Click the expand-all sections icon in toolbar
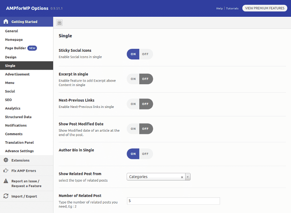Image resolution: width=291 pixels, height=213 pixels. click(59, 23)
